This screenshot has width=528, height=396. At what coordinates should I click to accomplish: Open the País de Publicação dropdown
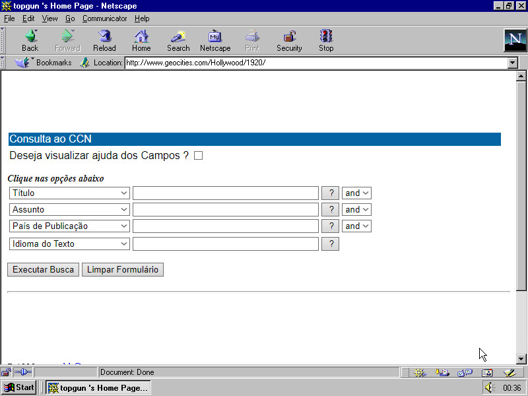click(x=69, y=226)
